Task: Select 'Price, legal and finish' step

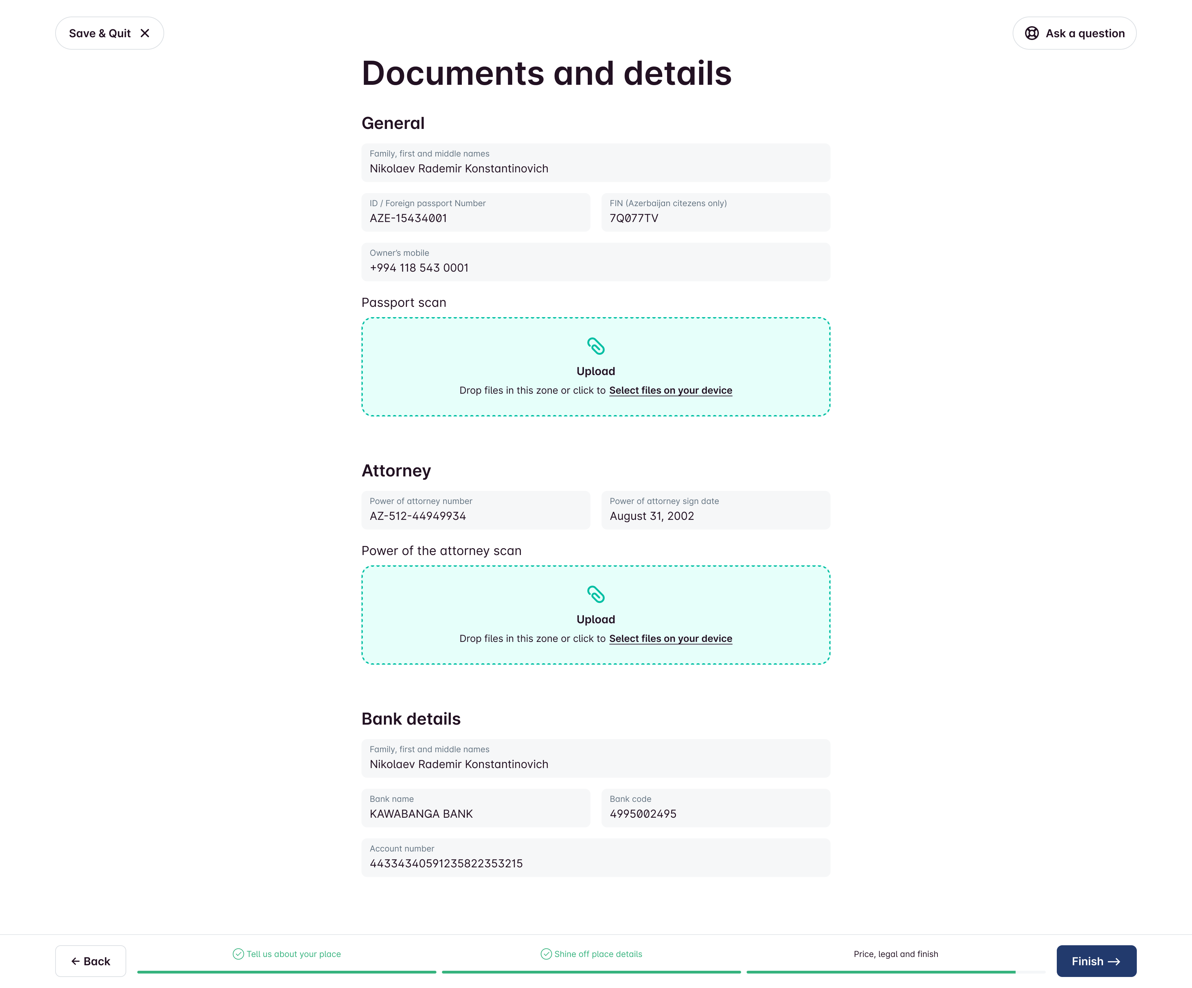Action: pos(896,954)
